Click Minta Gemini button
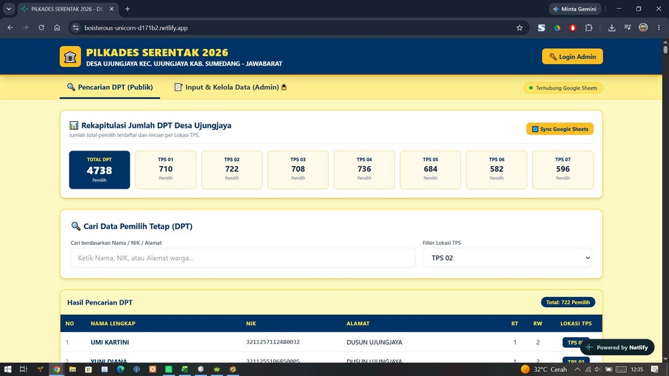The height and width of the screenshot is (376, 669). click(575, 9)
